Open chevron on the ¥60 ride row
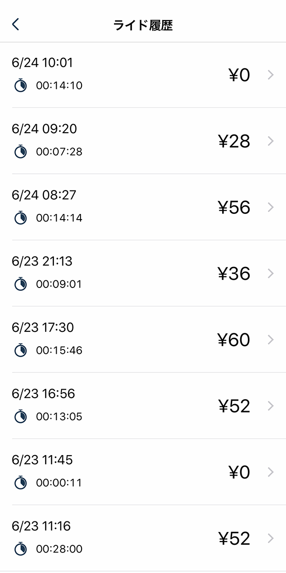This screenshot has height=573, width=286. click(271, 340)
